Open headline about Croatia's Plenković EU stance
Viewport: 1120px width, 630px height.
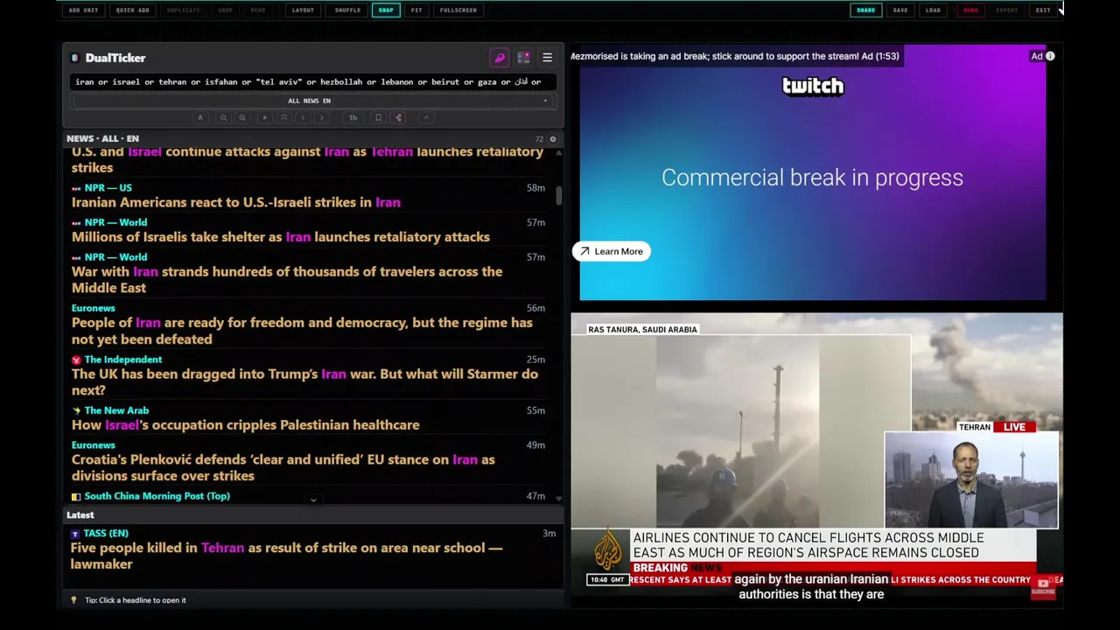[x=283, y=468]
